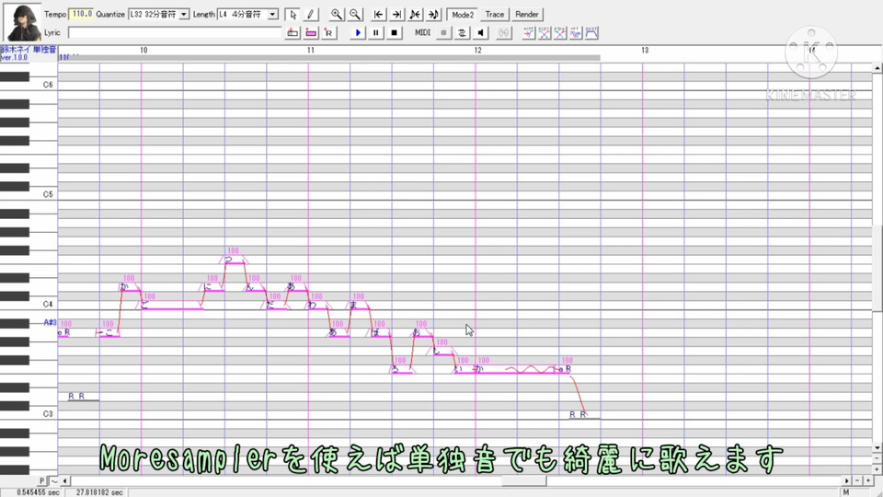Click the vertical scrollbar up arrow

(877, 68)
